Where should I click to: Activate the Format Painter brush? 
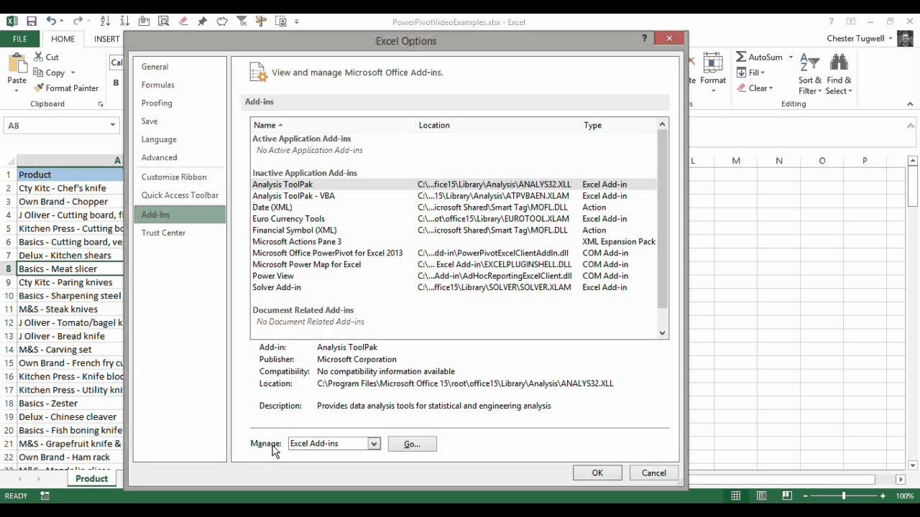pyautogui.click(x=66, y=88)
